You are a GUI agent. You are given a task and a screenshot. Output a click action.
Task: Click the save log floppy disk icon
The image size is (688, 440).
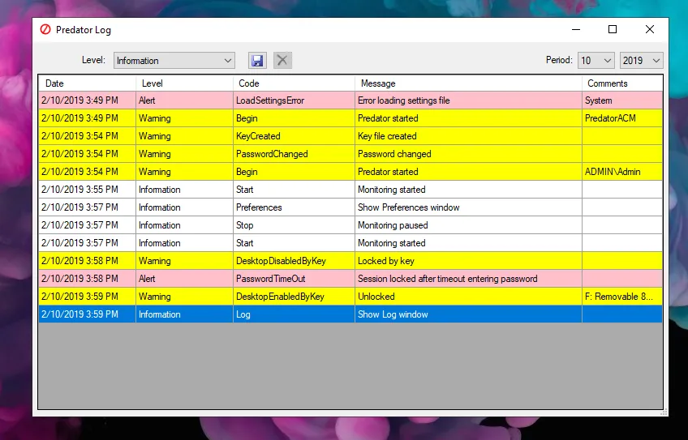pyautogui.click(x=257, y=60)
